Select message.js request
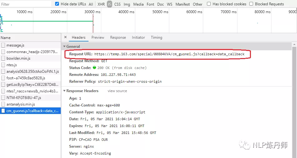 (x=30, y=45)
